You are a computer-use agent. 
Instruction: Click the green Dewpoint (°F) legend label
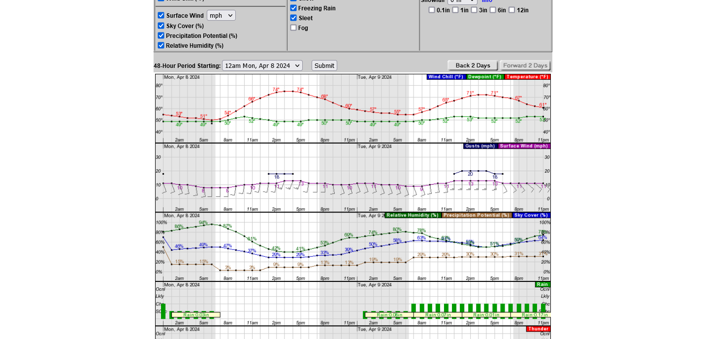click(485, 77)
